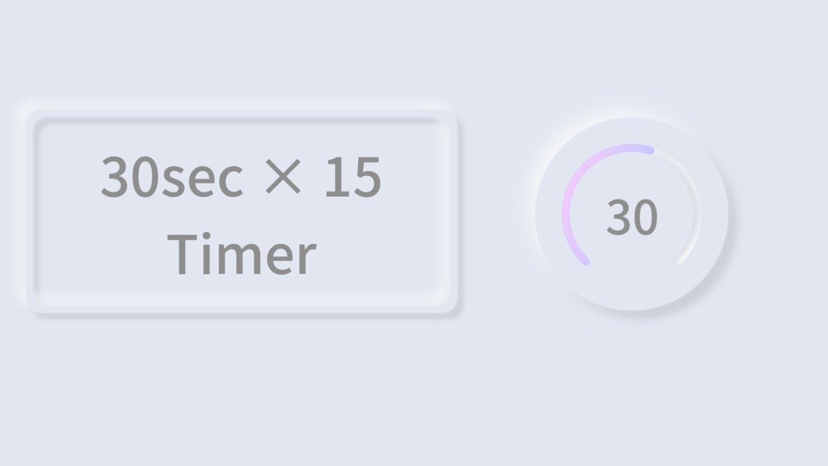Click the "sec" unit label in the title
Viewport: 828px width, 466px height.
click(x=201, y=179)
